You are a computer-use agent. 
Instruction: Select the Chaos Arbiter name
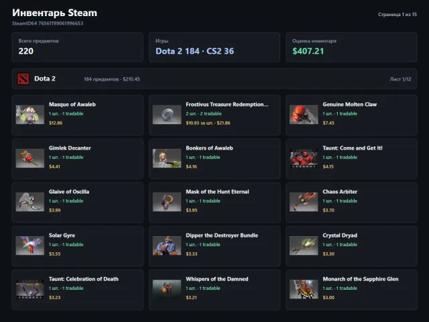340,192
